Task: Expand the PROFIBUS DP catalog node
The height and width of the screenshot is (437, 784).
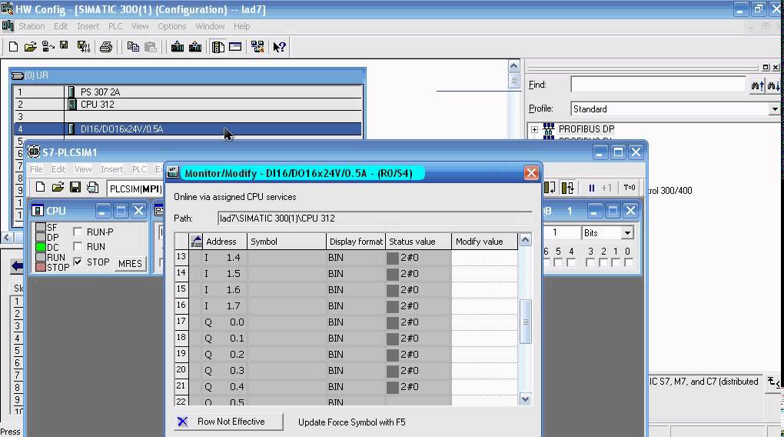Action: click(x=534, y=129)
